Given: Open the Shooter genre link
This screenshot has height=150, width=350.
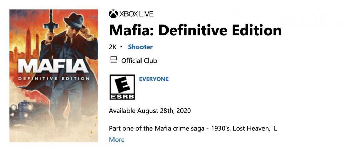Looking at the screenshot, I should tap(140, 47).
